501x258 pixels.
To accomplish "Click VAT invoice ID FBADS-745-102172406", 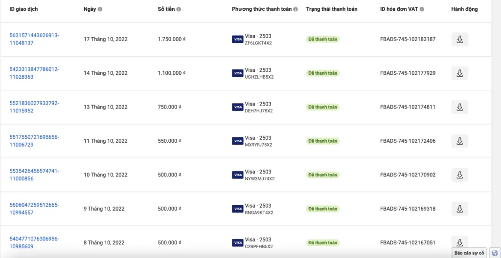I will point(408,141).
